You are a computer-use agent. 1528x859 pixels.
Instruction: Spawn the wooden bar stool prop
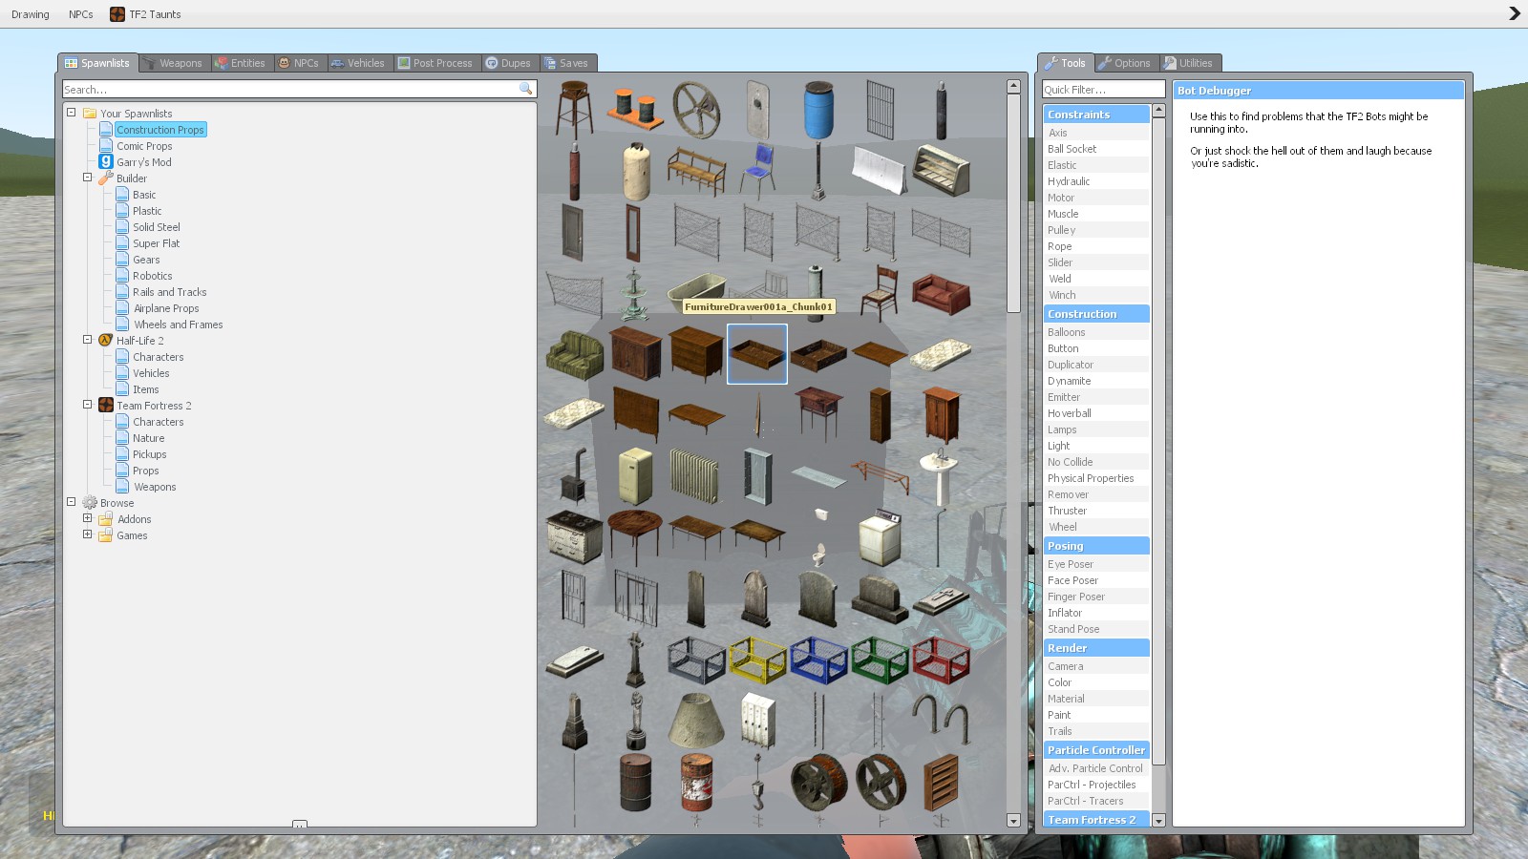click(574, 111)
